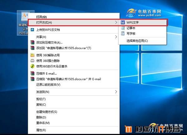187x135 pixels.
Task: Click WinRAR icon beside 添加到 docx.rar(T)
Action: tap(32, 48)
